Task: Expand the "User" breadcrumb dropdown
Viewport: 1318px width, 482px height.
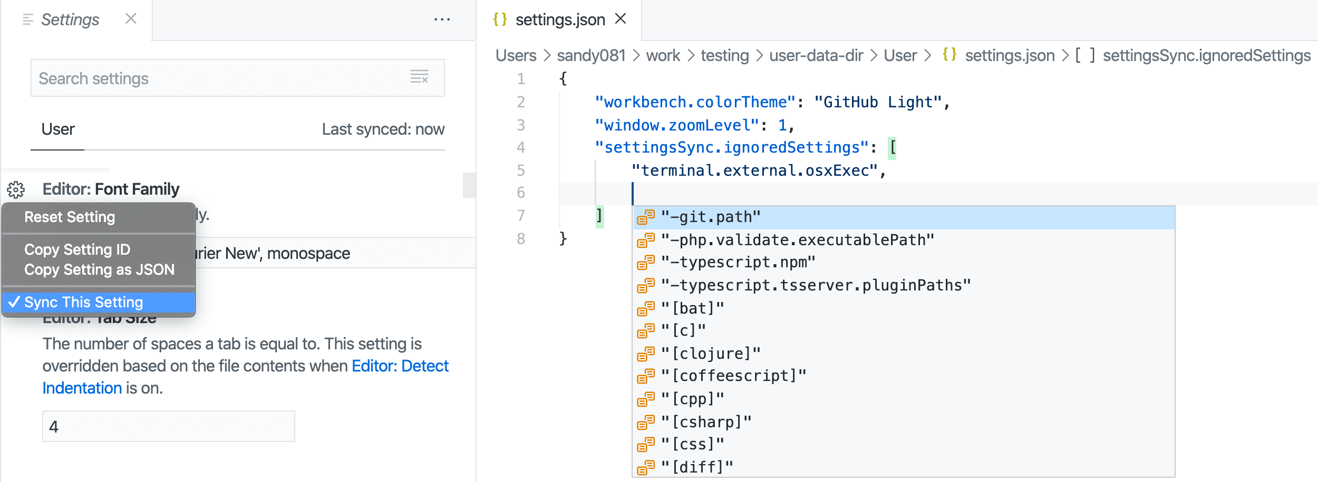Action: coord(900,55)
